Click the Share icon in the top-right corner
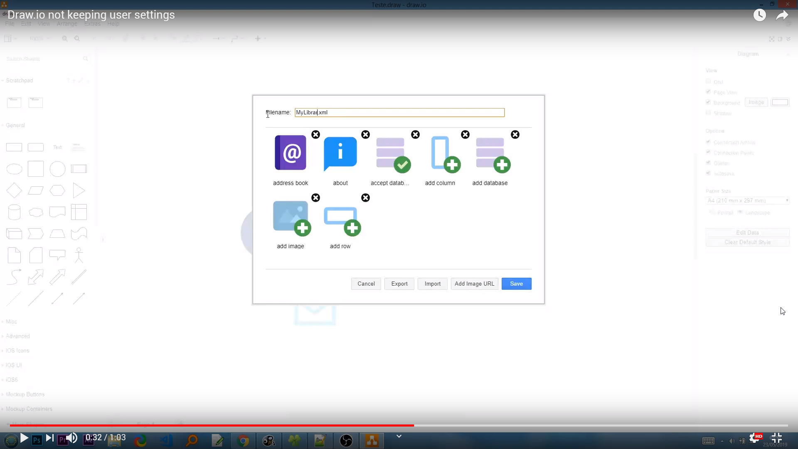The height and width of the screenshot is (449, 798). coord(782,15)
